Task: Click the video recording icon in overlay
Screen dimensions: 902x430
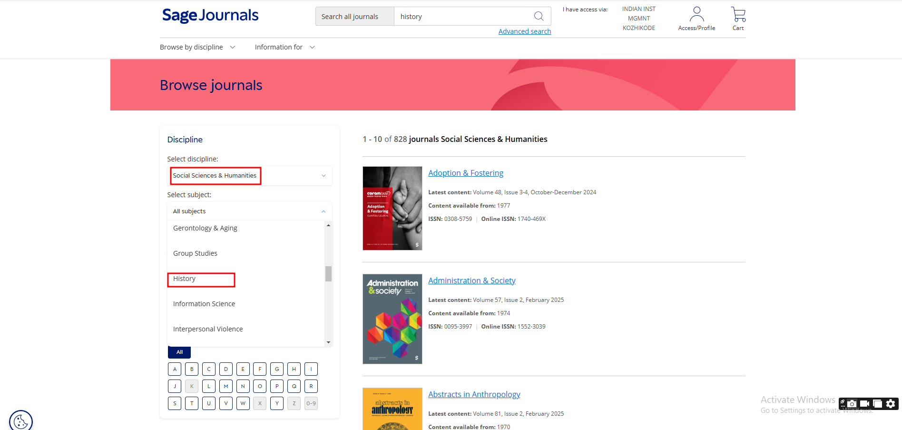Action: pyautogui.click(x=864, y=404)
